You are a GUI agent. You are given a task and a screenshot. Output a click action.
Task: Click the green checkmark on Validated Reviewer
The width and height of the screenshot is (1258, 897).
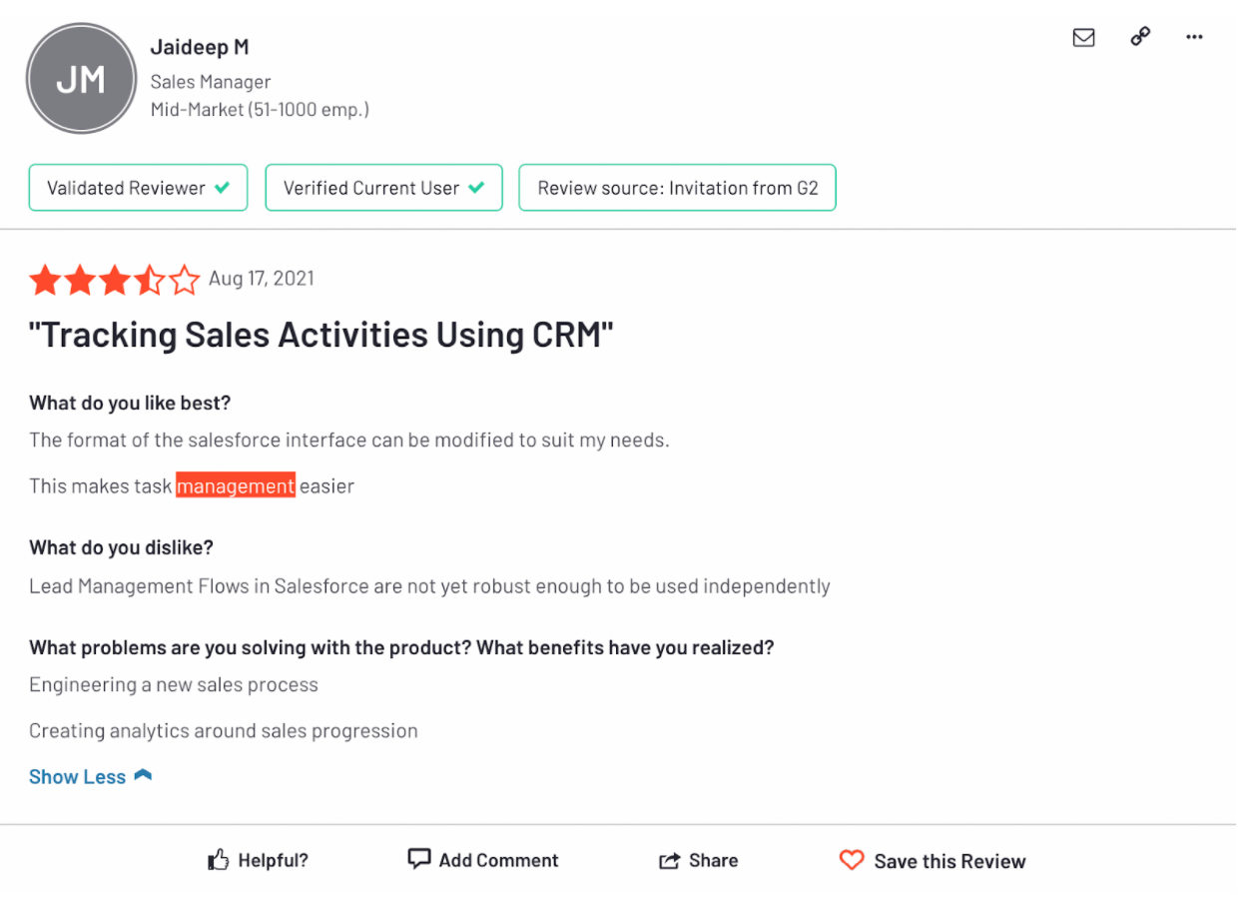223,187
